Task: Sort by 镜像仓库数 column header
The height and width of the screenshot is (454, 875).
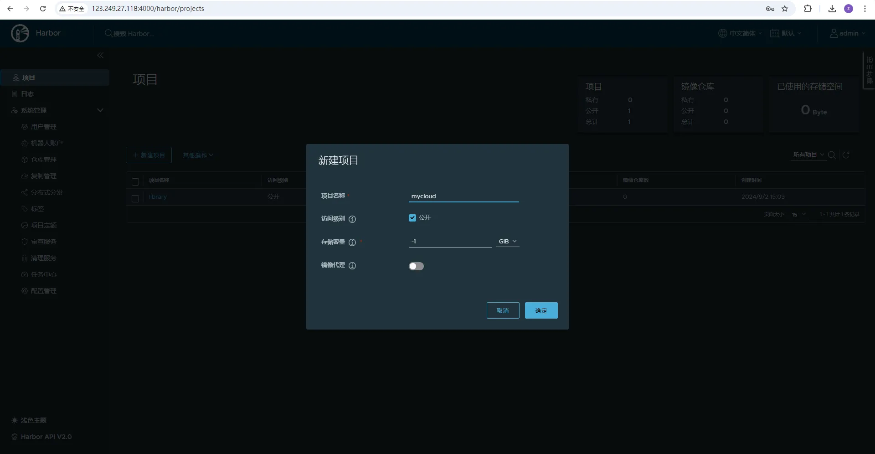Action: tap(636, 180)
